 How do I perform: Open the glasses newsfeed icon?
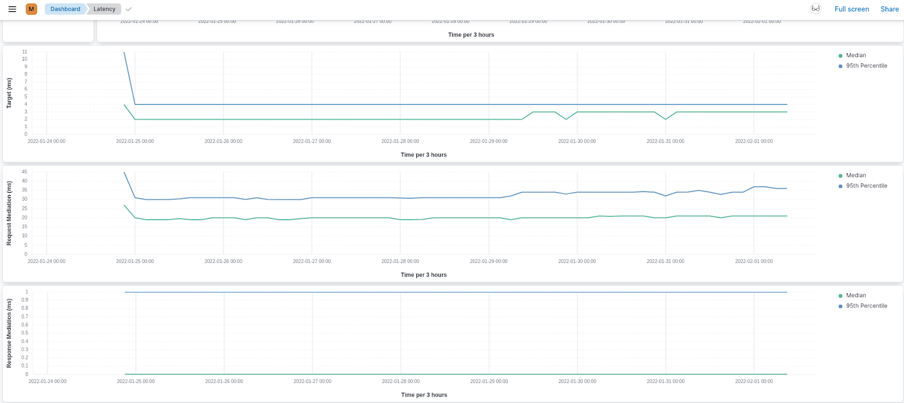tap(815, 9)
